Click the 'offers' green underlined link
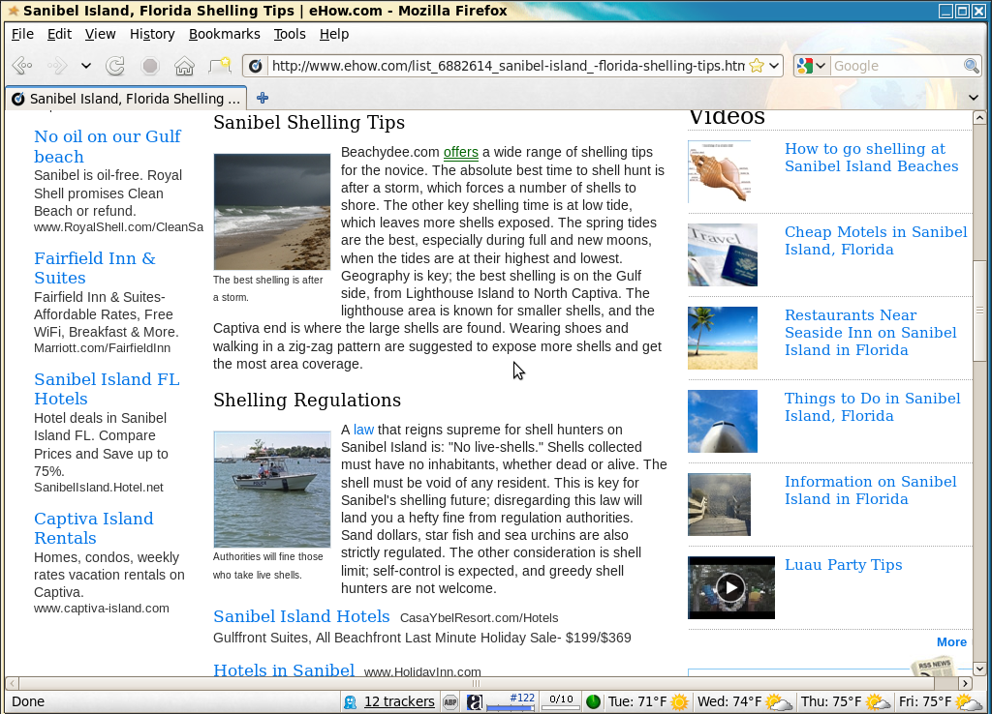This screenshot has height=714, width=992. 460,152
